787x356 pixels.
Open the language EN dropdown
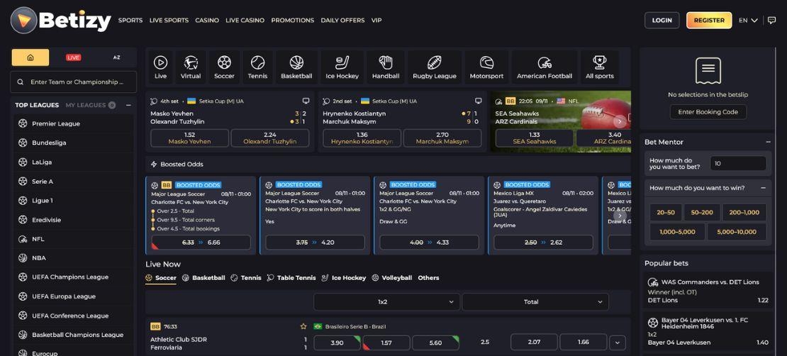[748, 20]
